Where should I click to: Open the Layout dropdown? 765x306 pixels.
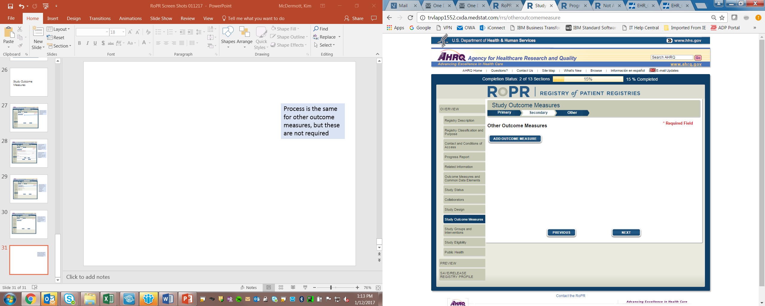59,29
